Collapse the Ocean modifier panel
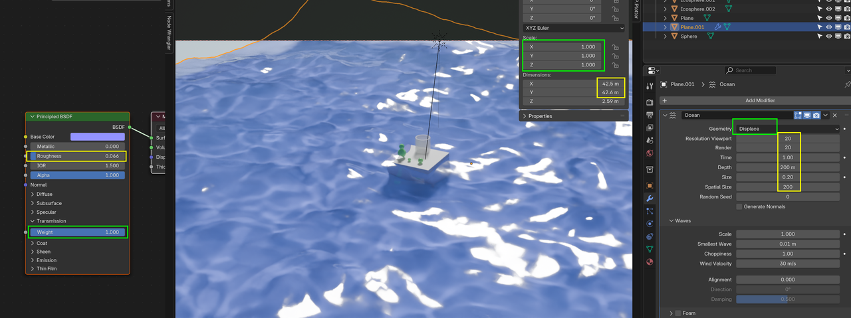The width and height of the screenshot is (851, 318). pos(666,115)
